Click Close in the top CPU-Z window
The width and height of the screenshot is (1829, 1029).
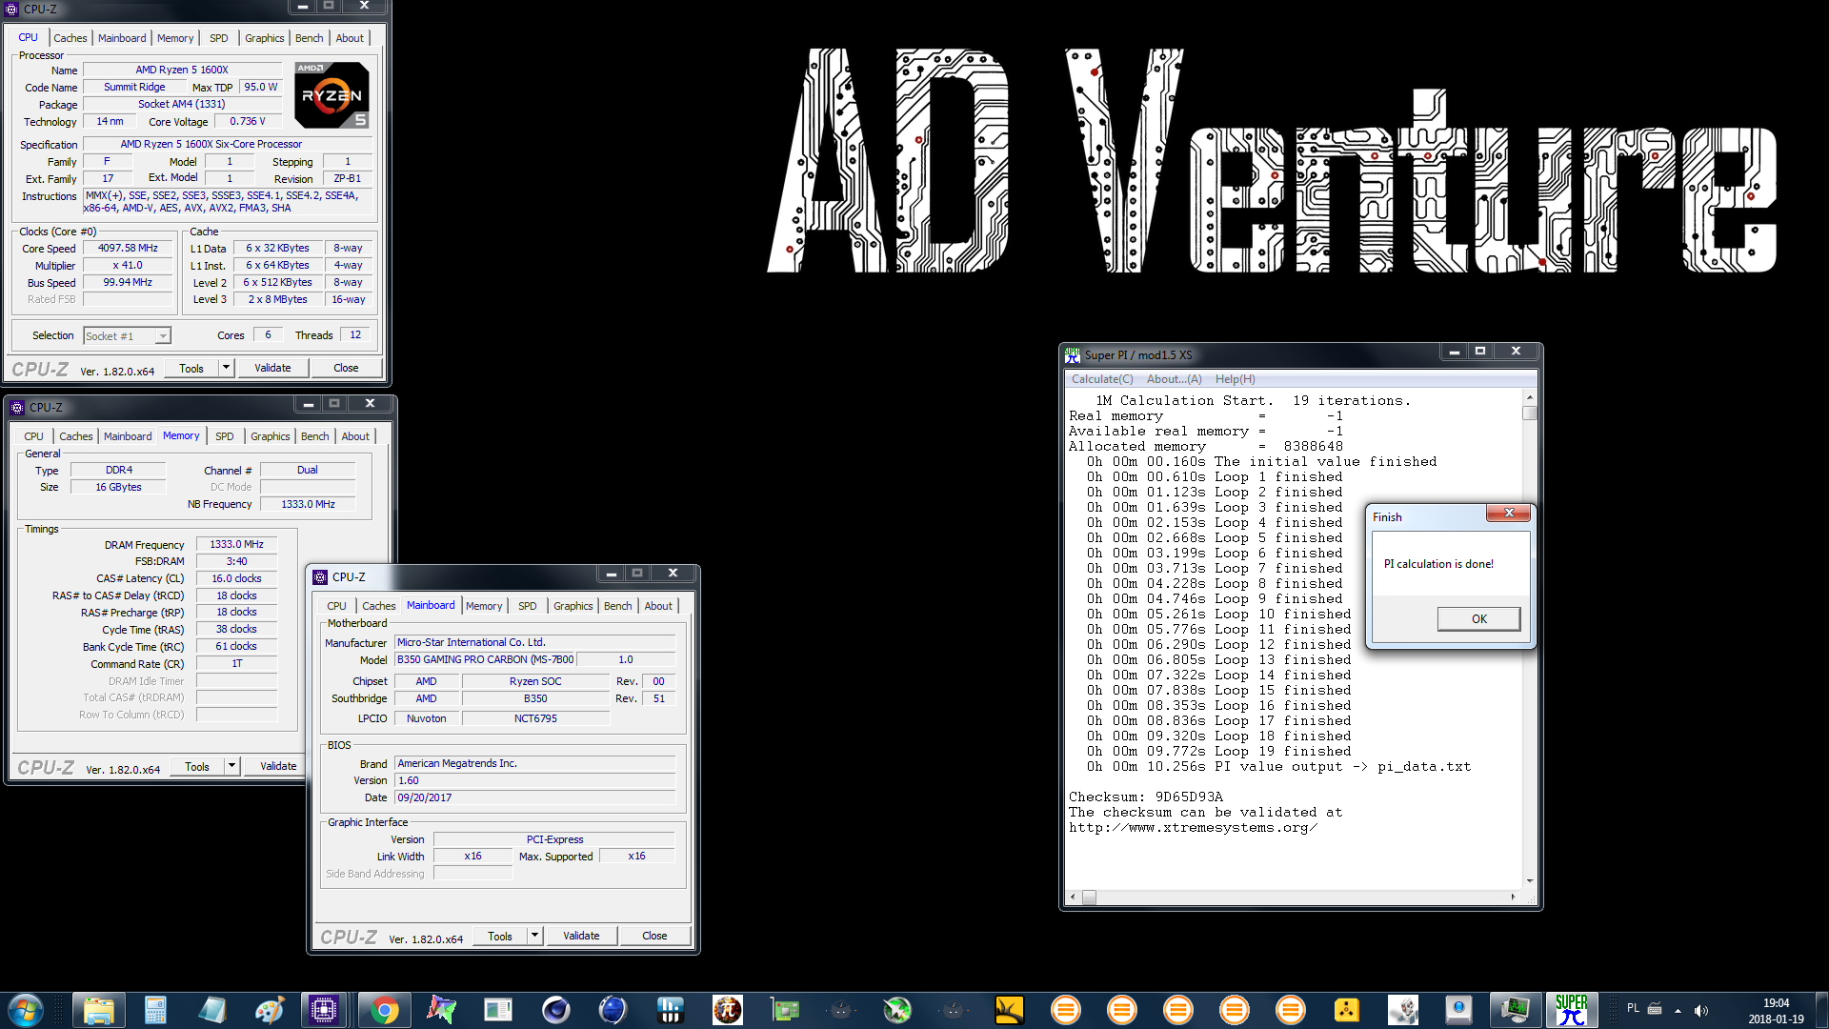tap(346, 368)
